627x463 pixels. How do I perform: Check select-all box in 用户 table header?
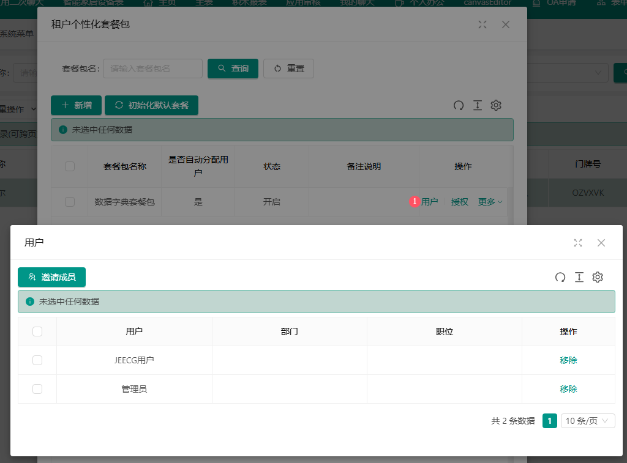point(37,332)
